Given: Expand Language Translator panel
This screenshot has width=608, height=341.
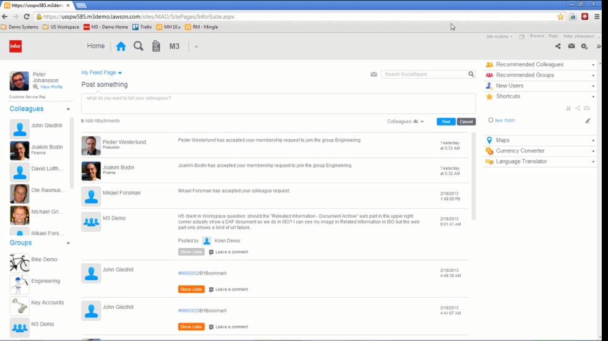Looking at the screenshot, I should point(540,162).
